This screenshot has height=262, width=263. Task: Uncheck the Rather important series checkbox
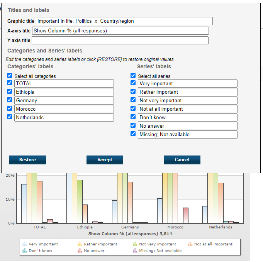(133, 91)
